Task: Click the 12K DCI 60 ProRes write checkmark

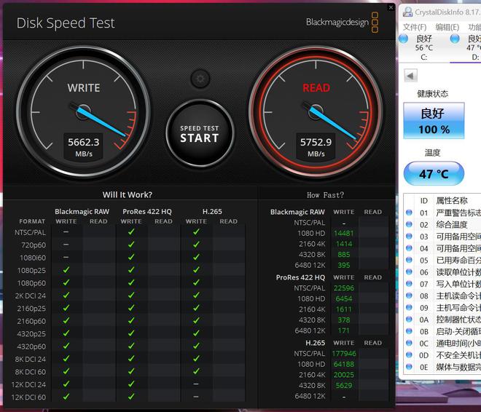Action: [131, 397]
